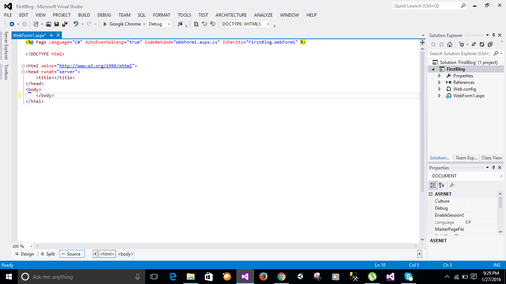Click the Quick Launch search icon
This screenshot has height=284, width=506.
tap(463, 6)
